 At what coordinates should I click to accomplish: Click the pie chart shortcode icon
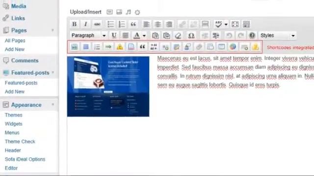click(x=233, y=47)
